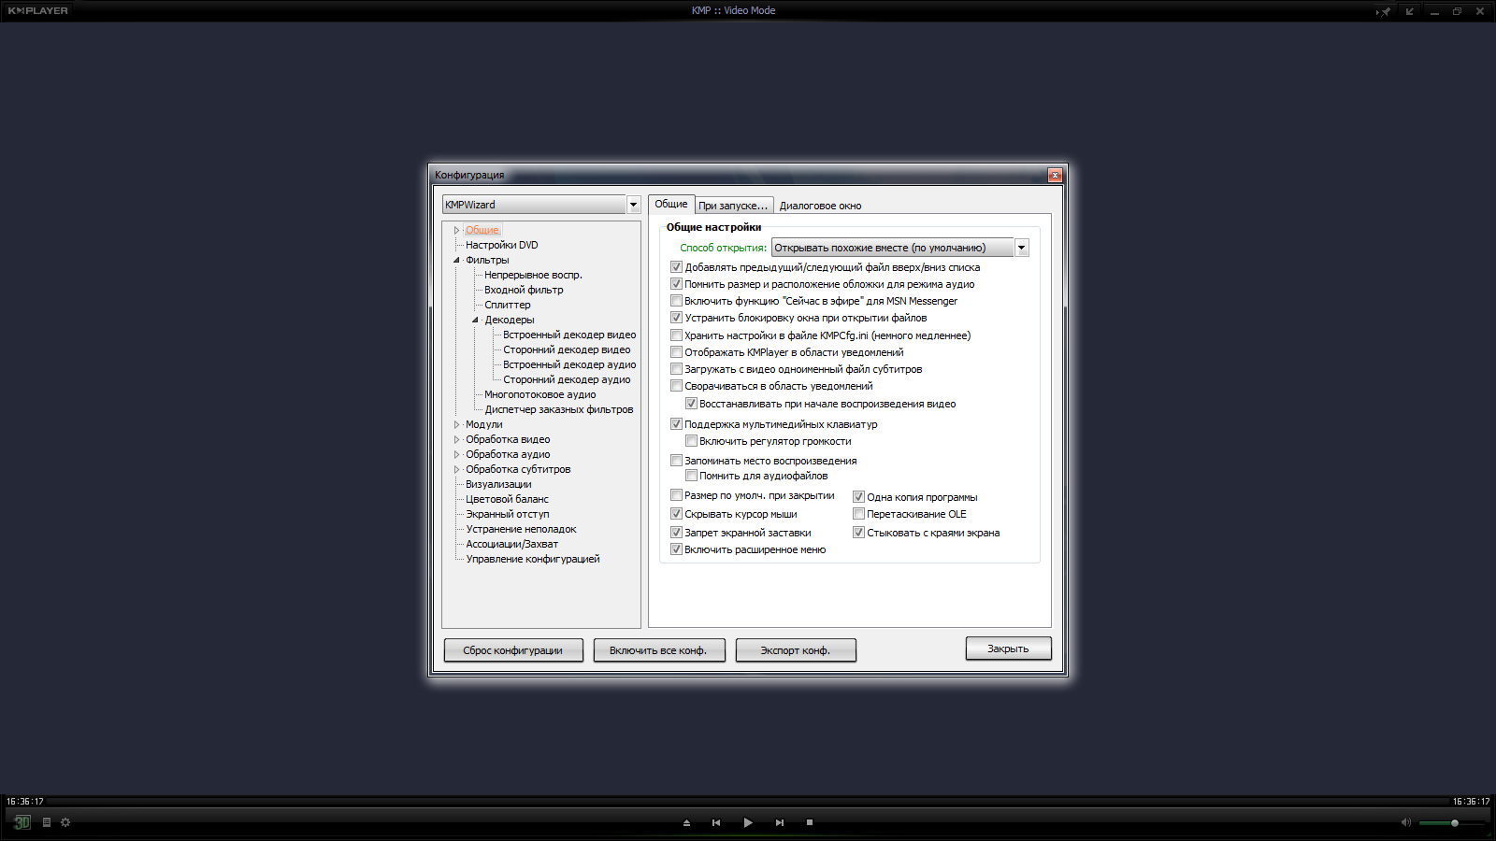Click the gear icon in player bar
Screen dimensions: 1496x841
[x=65, y=822]
